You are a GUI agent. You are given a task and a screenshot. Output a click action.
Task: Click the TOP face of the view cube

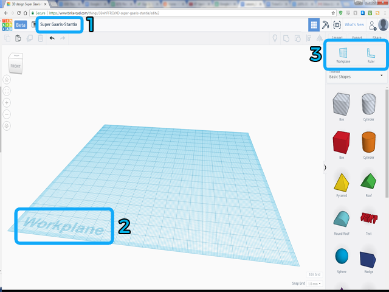pyautogui.click(x=16, y=55)
